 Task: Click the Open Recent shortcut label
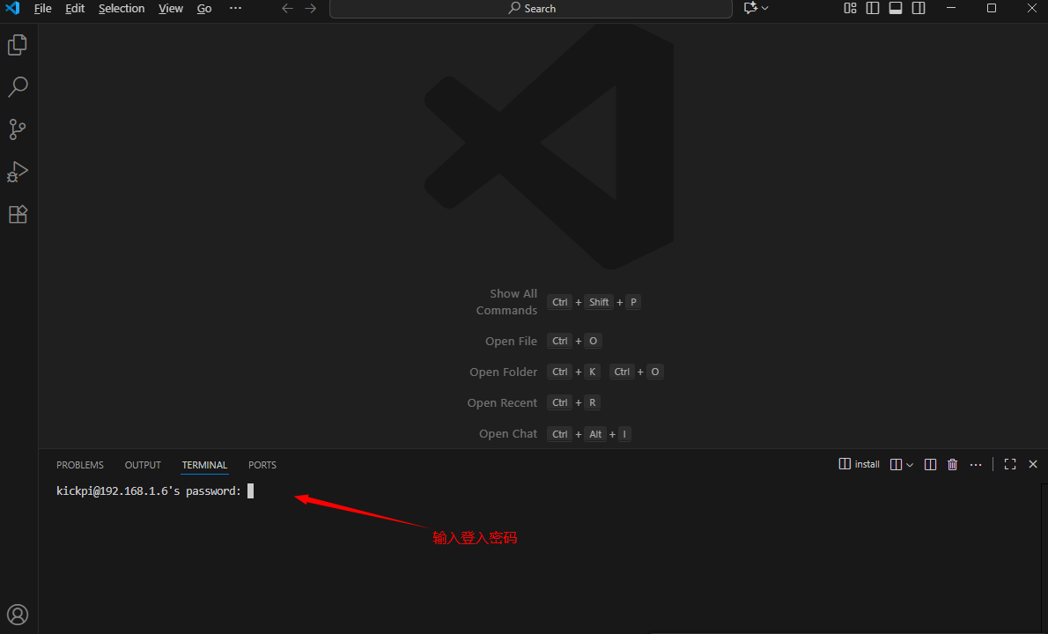502,402
